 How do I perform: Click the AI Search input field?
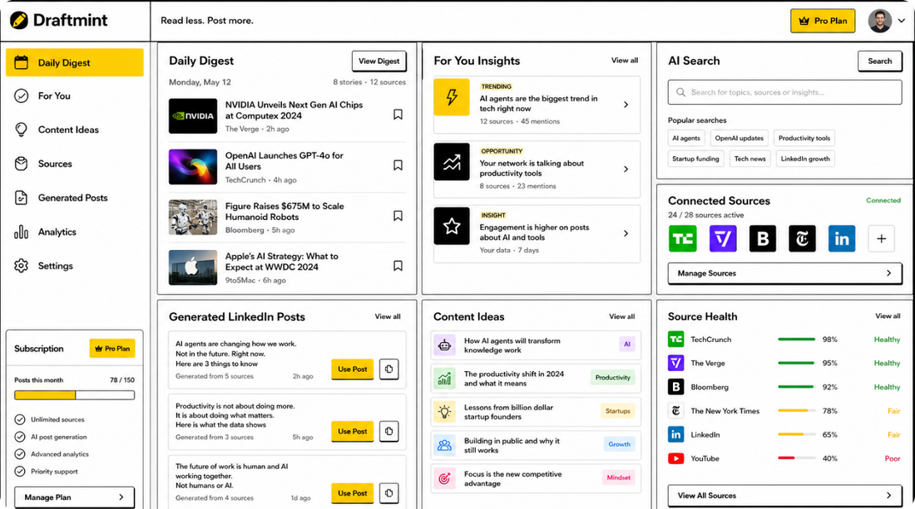784,92
